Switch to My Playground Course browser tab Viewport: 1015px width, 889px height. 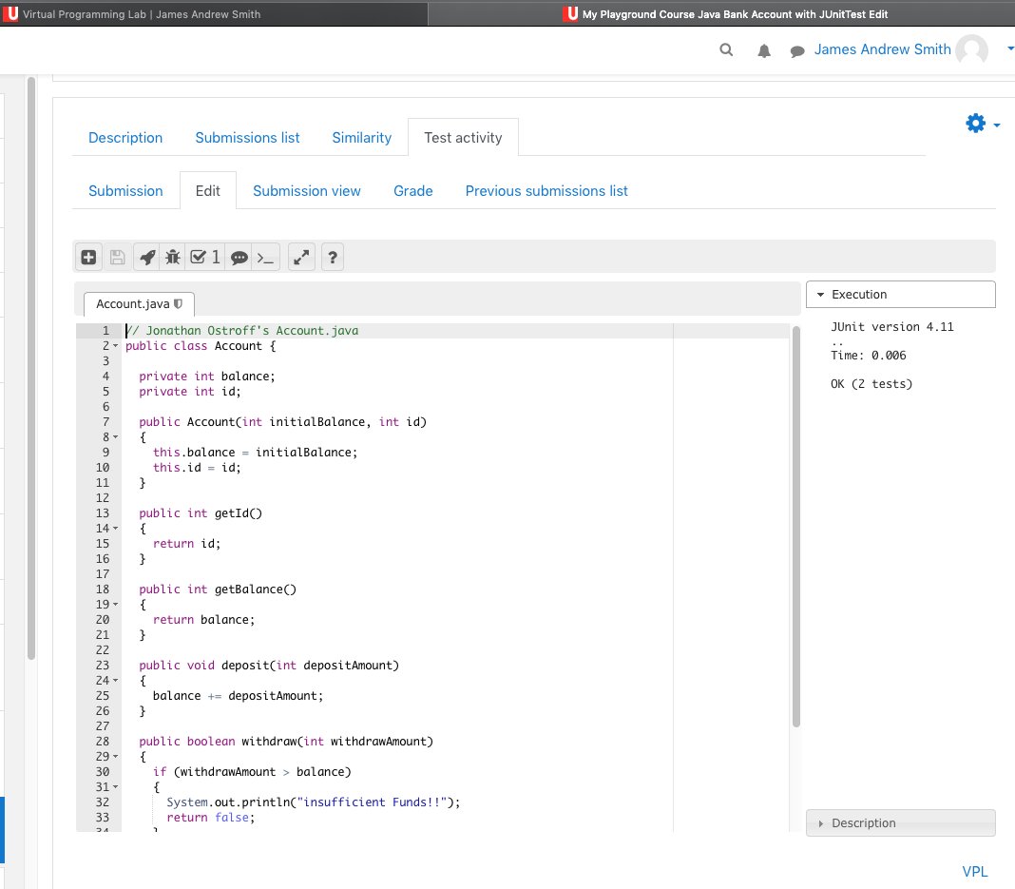725,13
